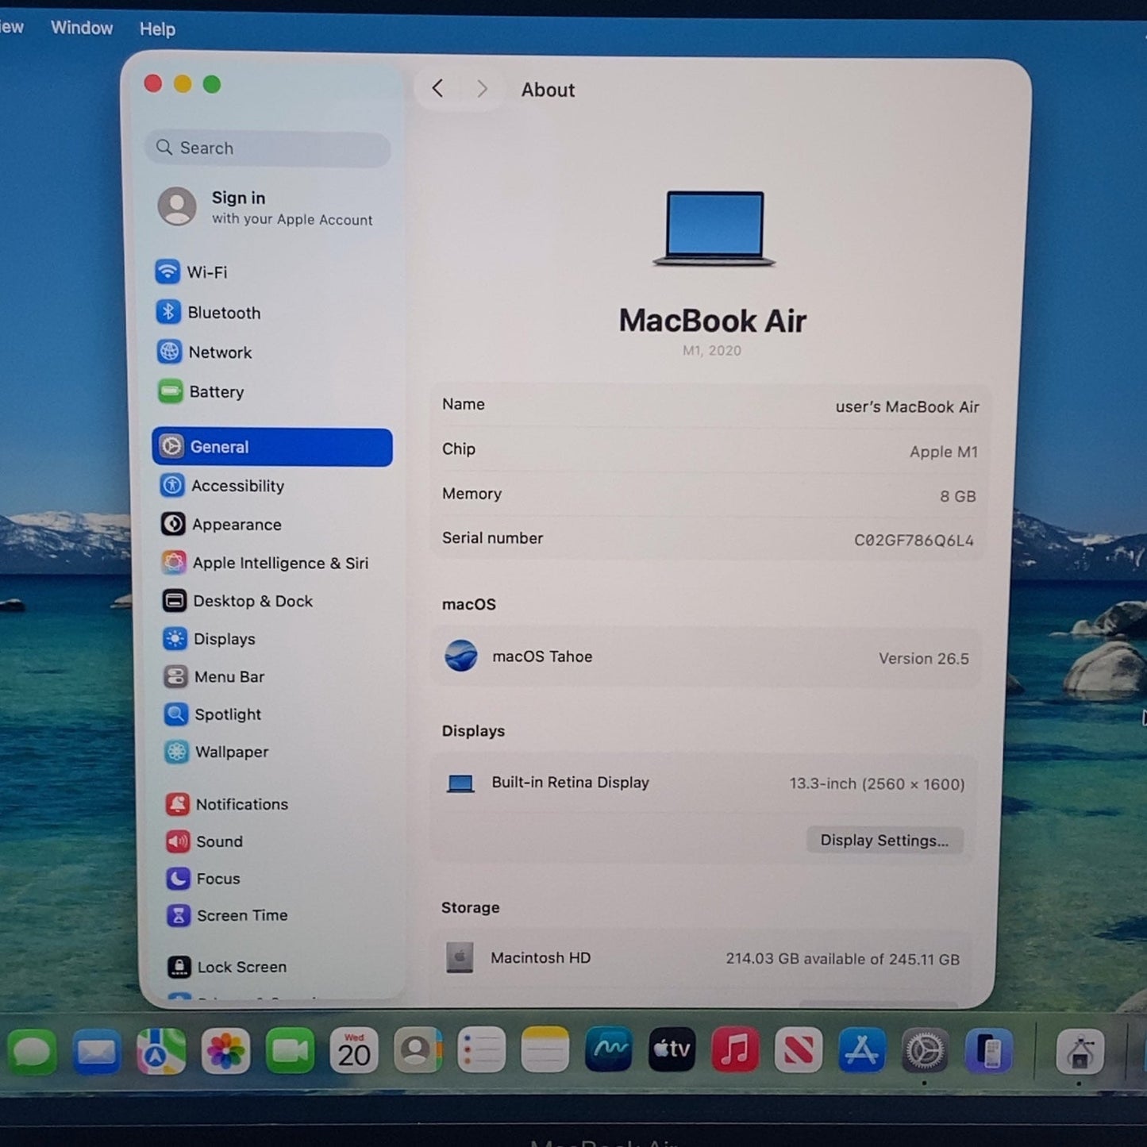Launch Freeform from the Dock
Image resolution: width=1147 pixels, height=1147 pixels.
pyautogui.click(x=608, y=1049)
